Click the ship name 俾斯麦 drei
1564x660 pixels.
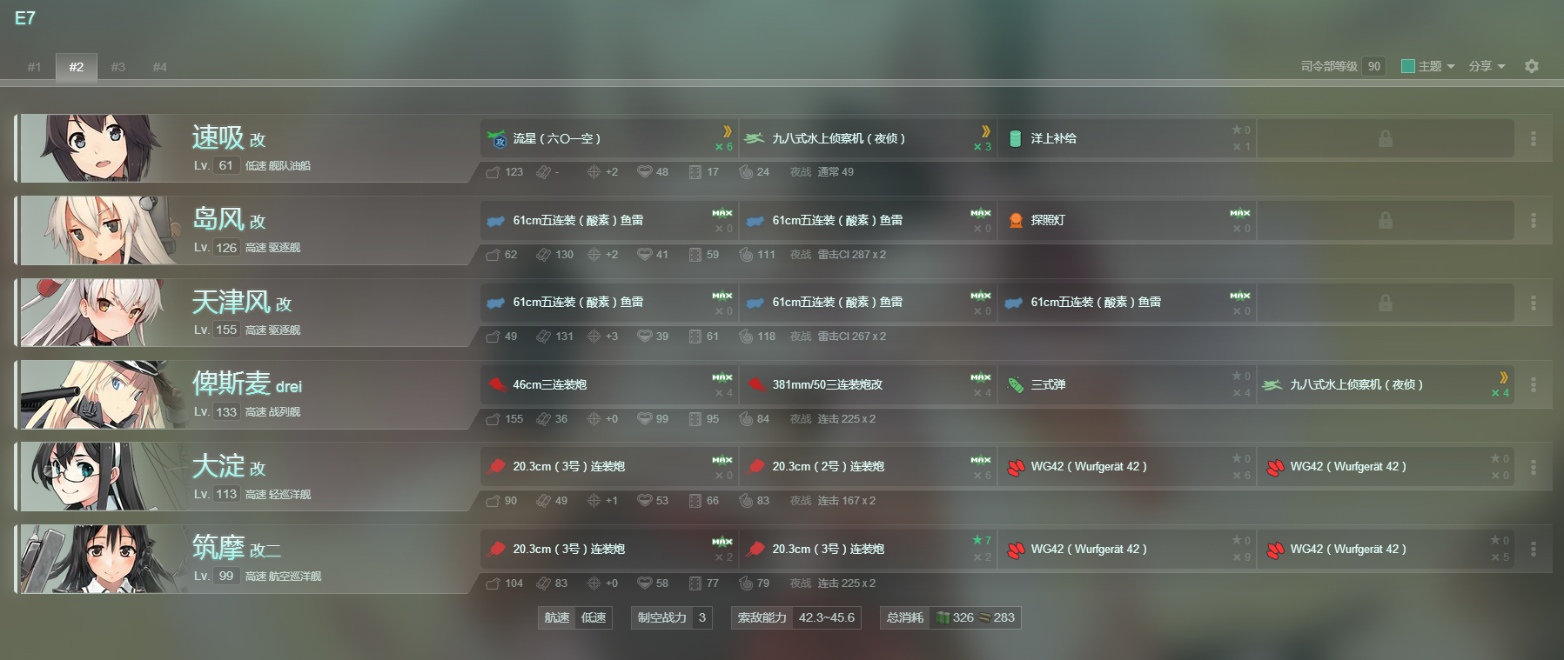coord(247,383)
